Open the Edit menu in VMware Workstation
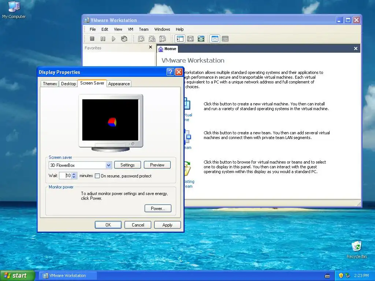Image resolution: width=375 pixels, height=281 pixels. (105, 29)
